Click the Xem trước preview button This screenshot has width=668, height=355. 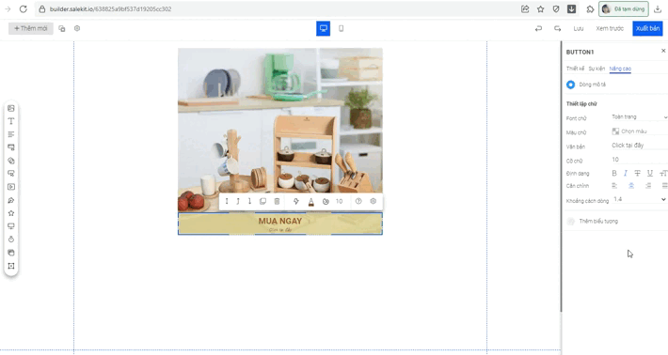(610, 28)
